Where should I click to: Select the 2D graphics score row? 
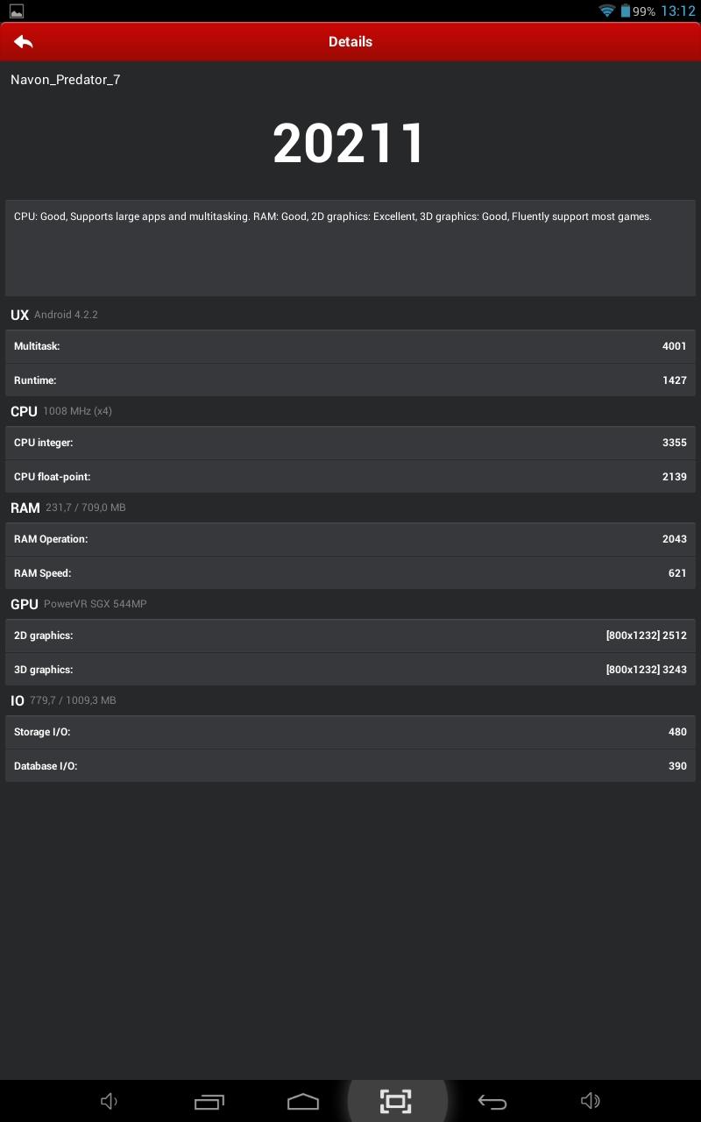click(x=350, y=636)
